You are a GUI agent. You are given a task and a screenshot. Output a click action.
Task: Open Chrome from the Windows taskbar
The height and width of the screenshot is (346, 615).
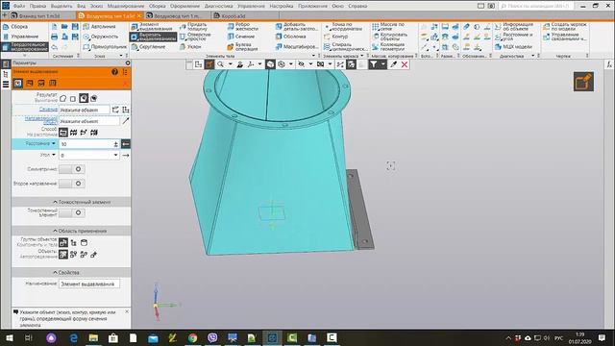(x=192, y=337)
